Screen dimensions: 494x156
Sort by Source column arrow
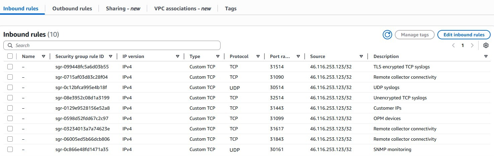click(x=361, y=56)
